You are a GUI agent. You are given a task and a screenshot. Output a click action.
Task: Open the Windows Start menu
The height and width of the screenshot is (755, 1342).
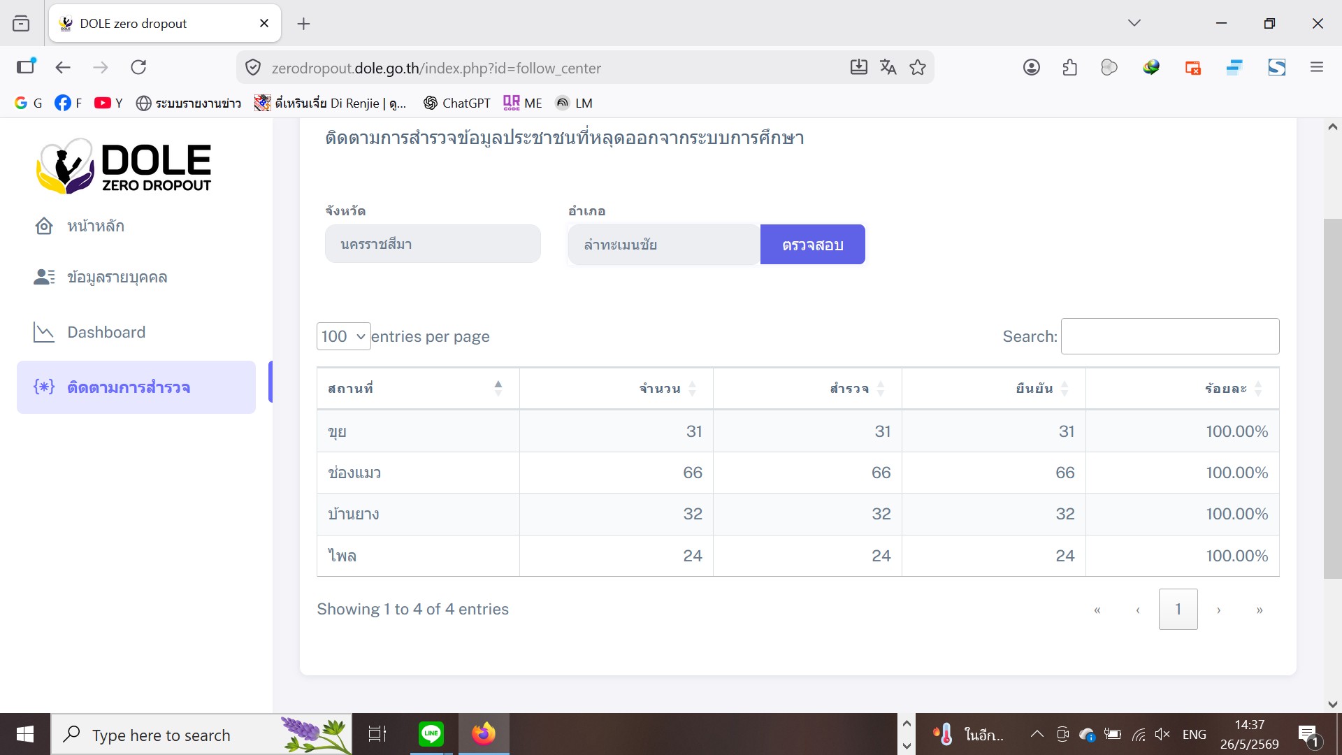click(25, 734)
